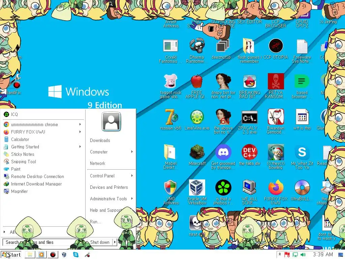The image size is (345, 259).
Task: Open the Skype icon in the taskbar
Action: 76,255
